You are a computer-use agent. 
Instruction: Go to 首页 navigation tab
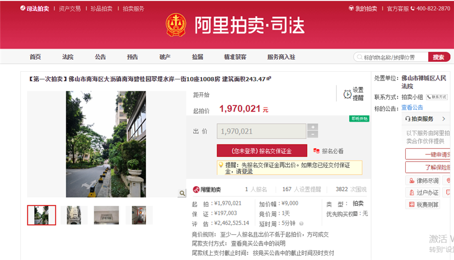35,57
